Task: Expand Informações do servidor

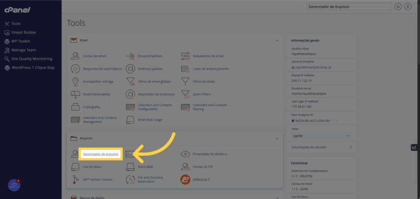Action: point(321,147)
